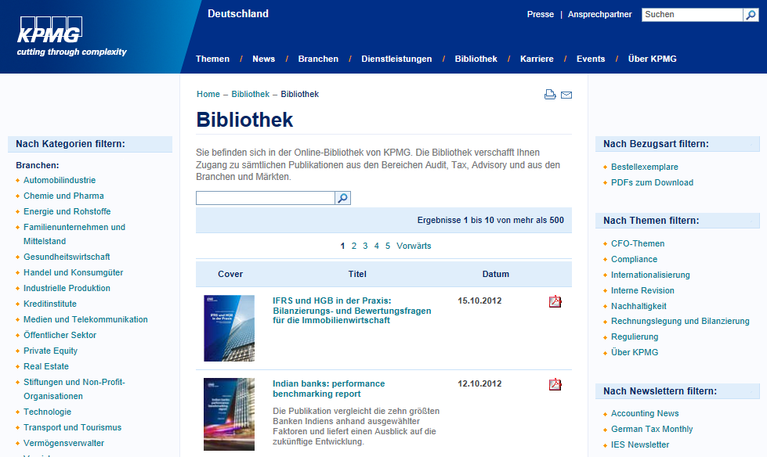This screenshot has height=457, width=767.
Task: Go to results page 4
Action: pos(376,246)
